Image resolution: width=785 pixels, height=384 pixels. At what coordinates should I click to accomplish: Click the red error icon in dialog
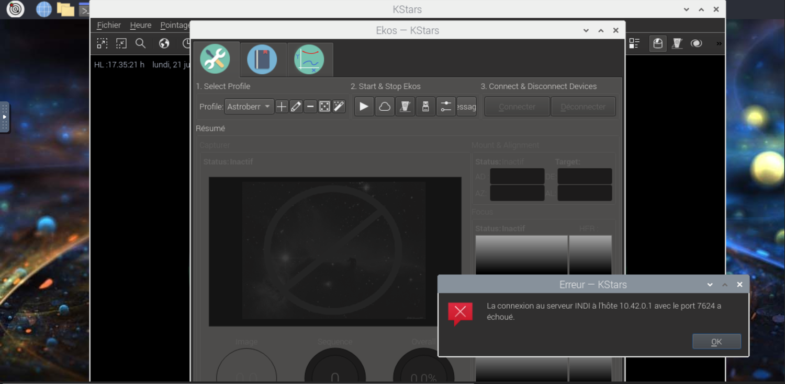[x=461, y=313]
